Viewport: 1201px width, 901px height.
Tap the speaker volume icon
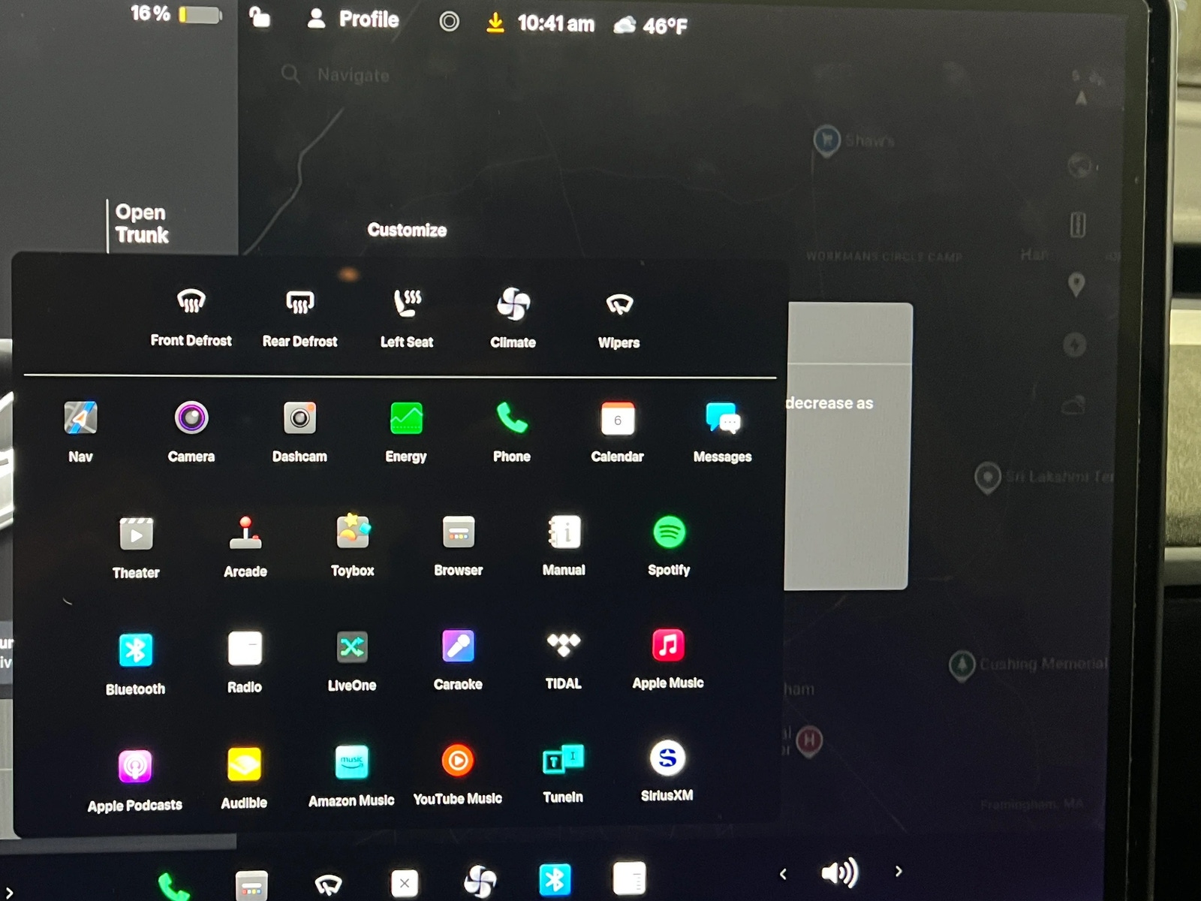[x=839, y=872]
